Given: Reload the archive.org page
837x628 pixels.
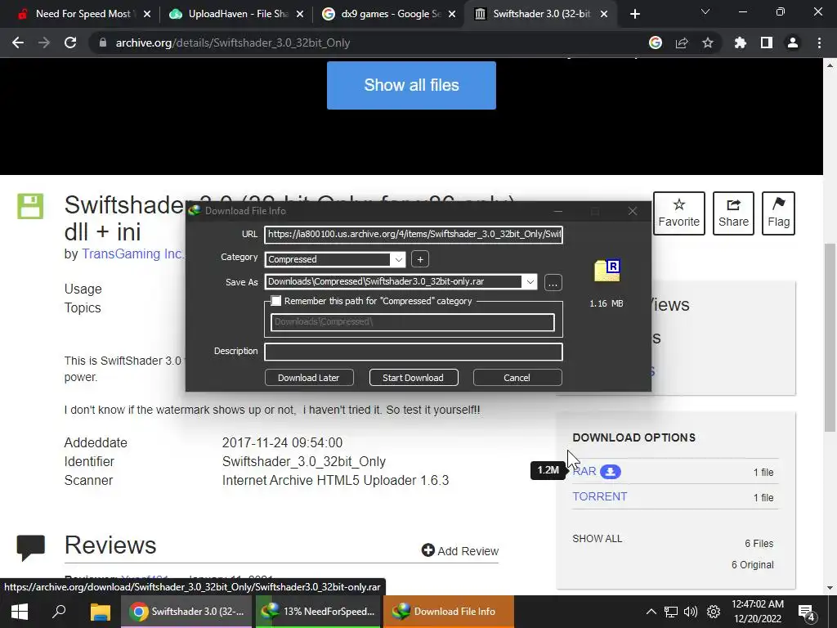Looking at the screenshot, I should tap(70, 43).
